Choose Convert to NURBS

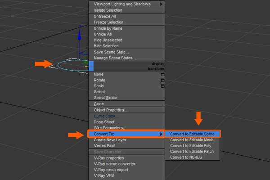click(192, 157)
